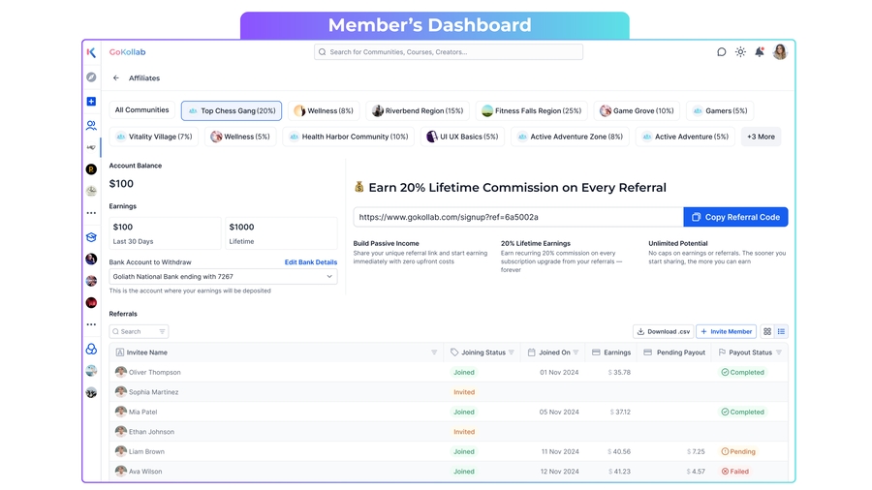Click the Copy Referral Code button
This screenshot has width=872, height=490.
[x=735, y=217]
